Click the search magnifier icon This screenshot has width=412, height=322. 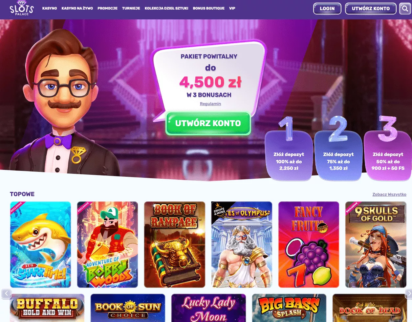[405, 9]
